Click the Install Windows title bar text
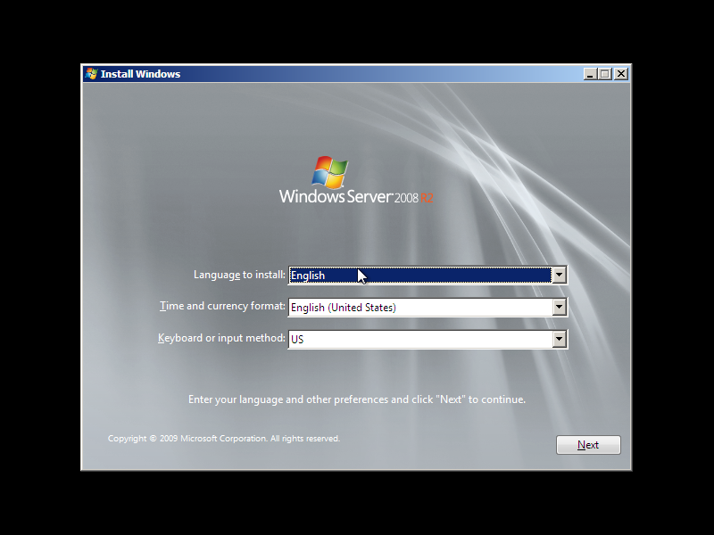The image size is (714, 535). [139, 74]
